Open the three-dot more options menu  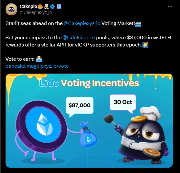[170, 7]
